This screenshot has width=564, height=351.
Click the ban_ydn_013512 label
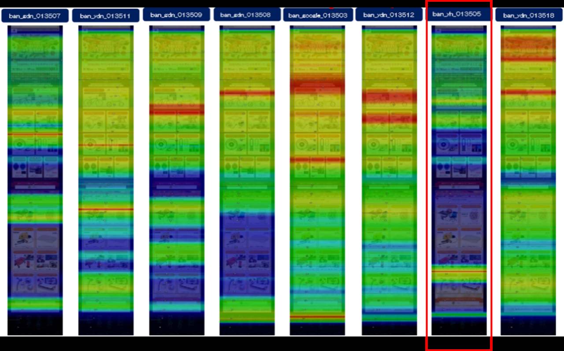[389, 15]
